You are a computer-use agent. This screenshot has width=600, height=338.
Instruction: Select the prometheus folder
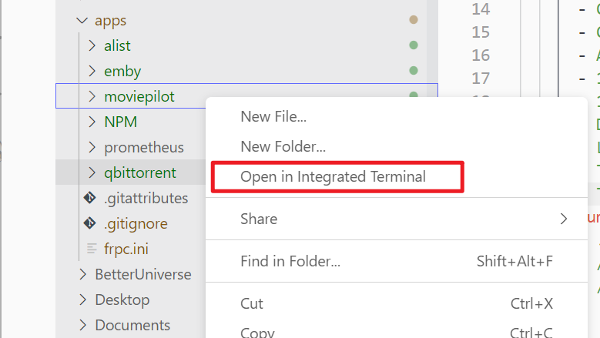pos(144,147)
